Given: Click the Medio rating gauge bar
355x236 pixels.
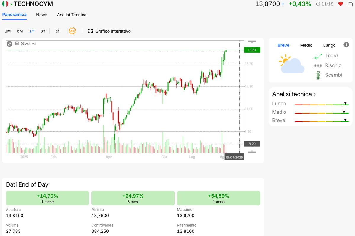Looking at the screenshot, I should (x=322, y=112).
